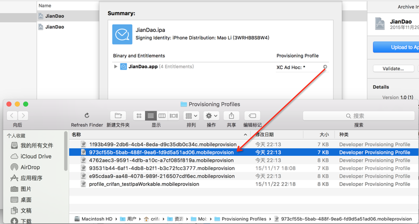The width and height of the screenshot is (419, 224).
Task: Click the arrow button next to XC Ad Hoc
Action: (325, 67)
